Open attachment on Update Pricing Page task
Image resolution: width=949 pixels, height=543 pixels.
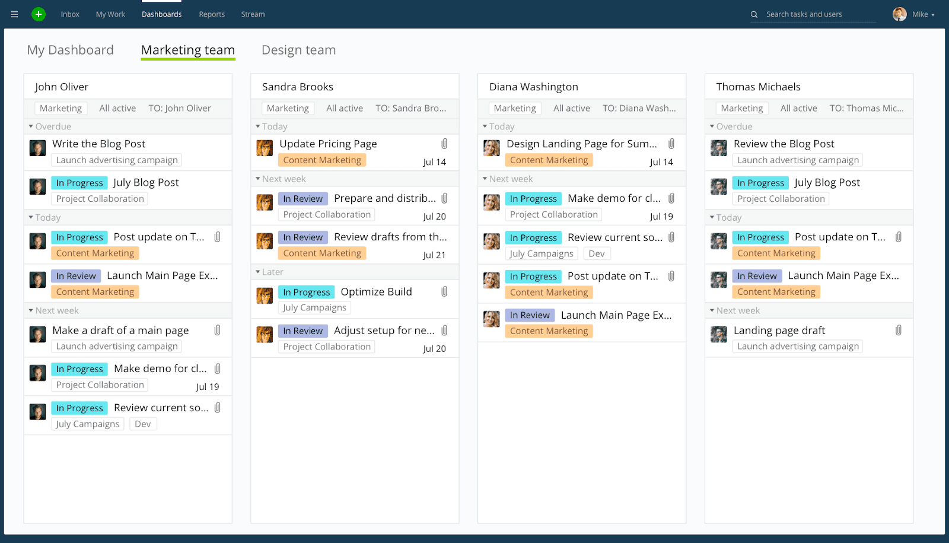click(444, 144)
